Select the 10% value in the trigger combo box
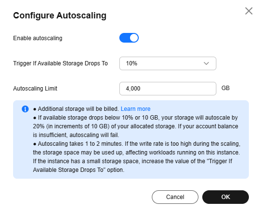This screenshot has height=215, width=261. tap(131, 63)
